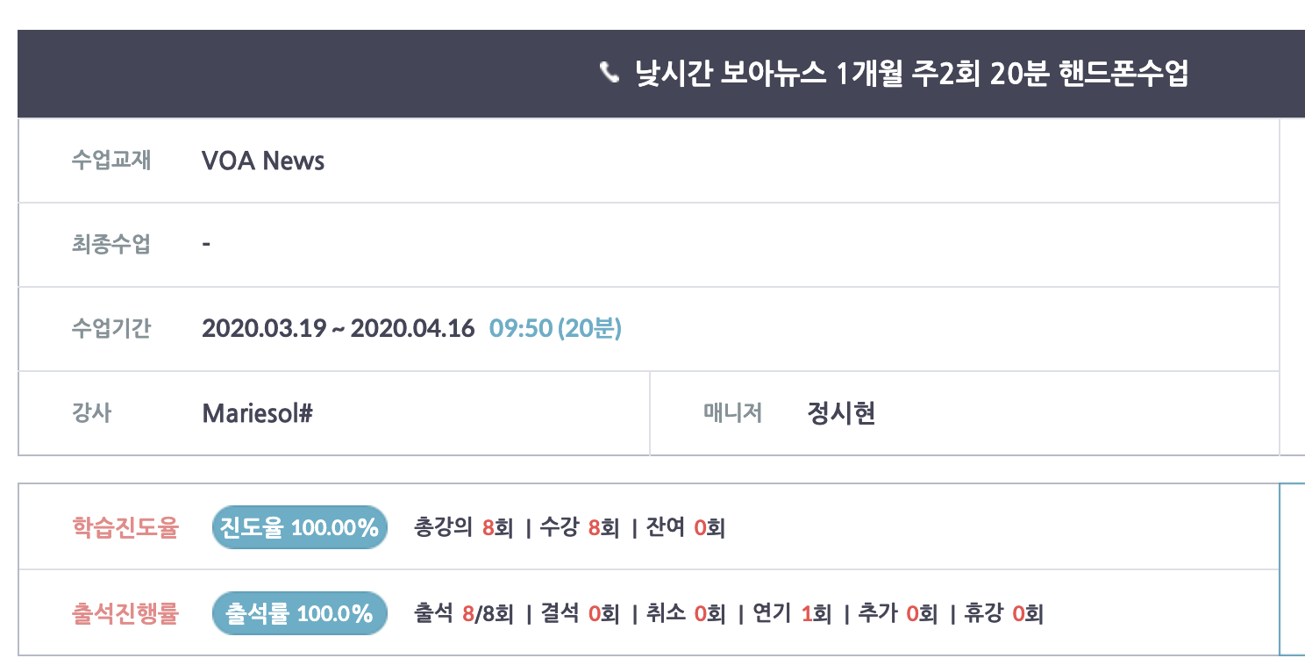
Task: Select the VOA News textbook name
Action: (x=263, y=161)
